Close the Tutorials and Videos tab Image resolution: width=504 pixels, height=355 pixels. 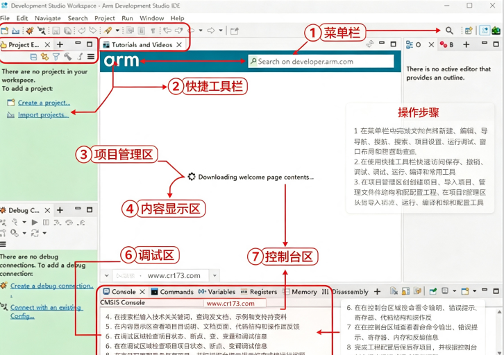point(179,45)
